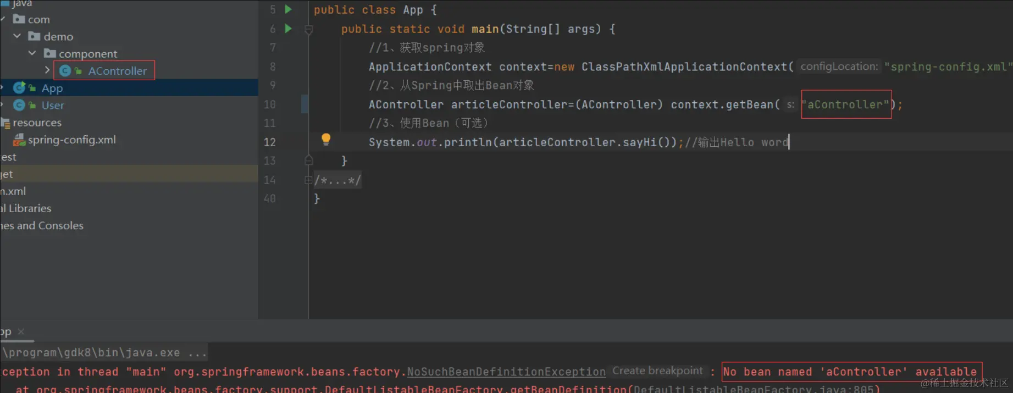
Task: Click the sayHi() call on line 12
Action: pos(646,142)
